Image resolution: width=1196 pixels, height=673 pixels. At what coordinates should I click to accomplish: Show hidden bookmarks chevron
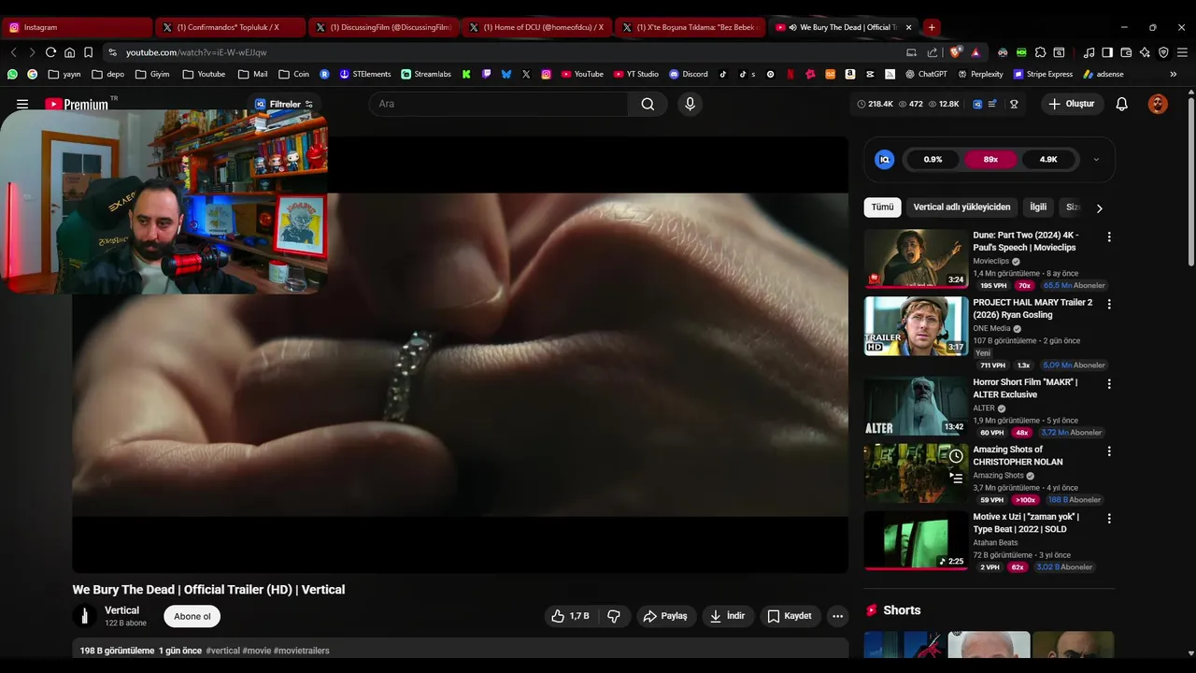1174,74
